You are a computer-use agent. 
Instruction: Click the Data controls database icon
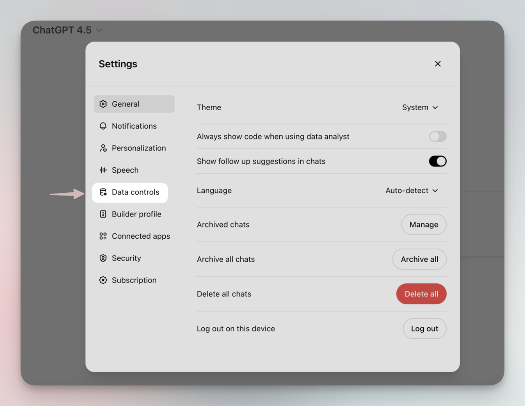point(103,192)
